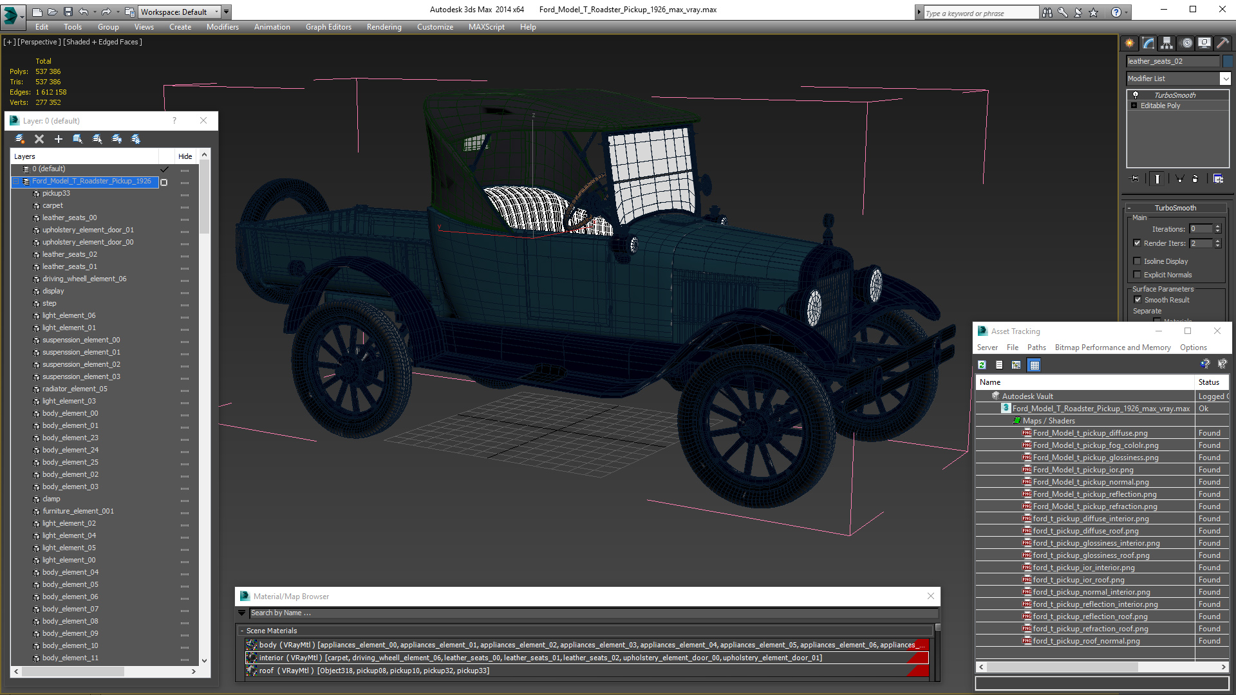Viewport: 1236px width, 695px height.
Task: Click the [Shaded + Edged Faces] viewport label
Action: pos(102,42)
